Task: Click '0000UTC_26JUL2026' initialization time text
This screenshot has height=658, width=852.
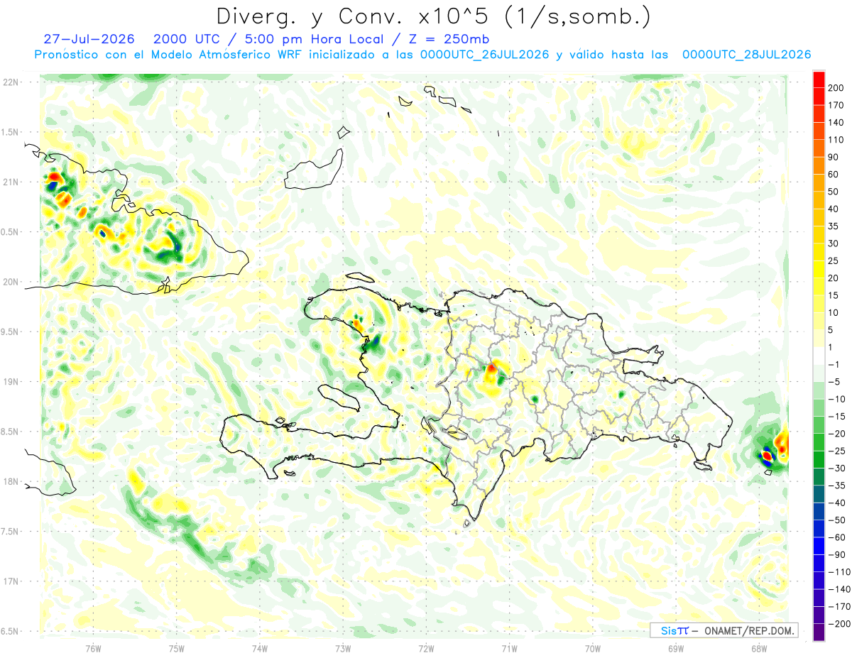Action: [x=484, y=55]
